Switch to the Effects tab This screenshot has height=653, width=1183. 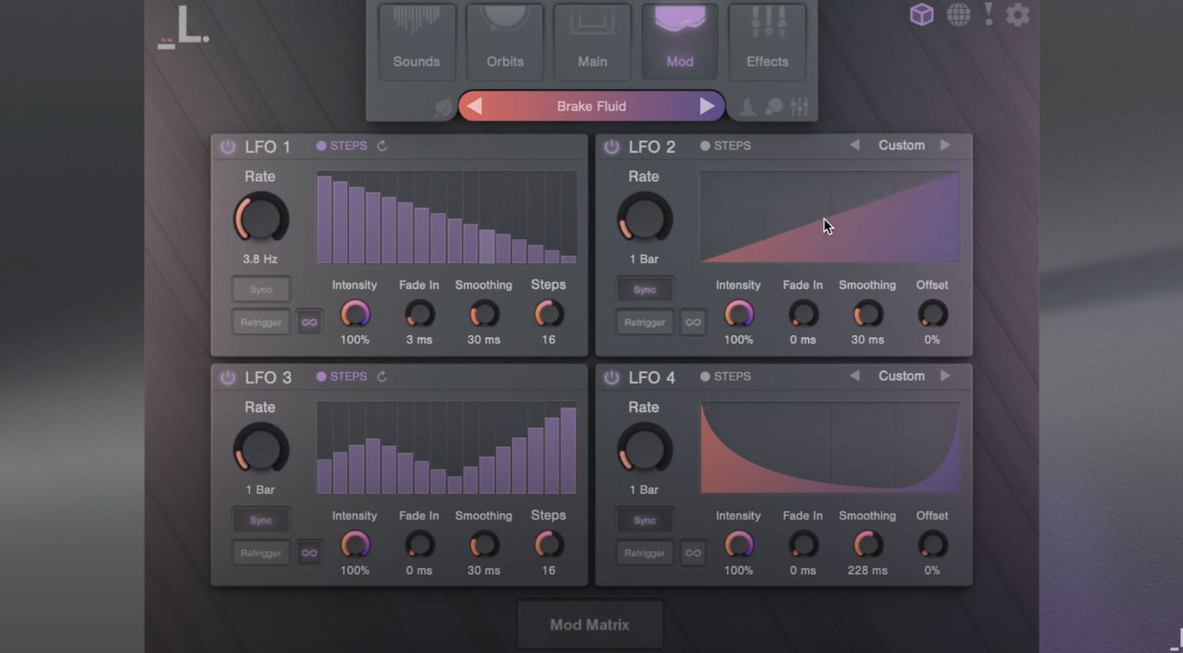click(x=767, y=42)
